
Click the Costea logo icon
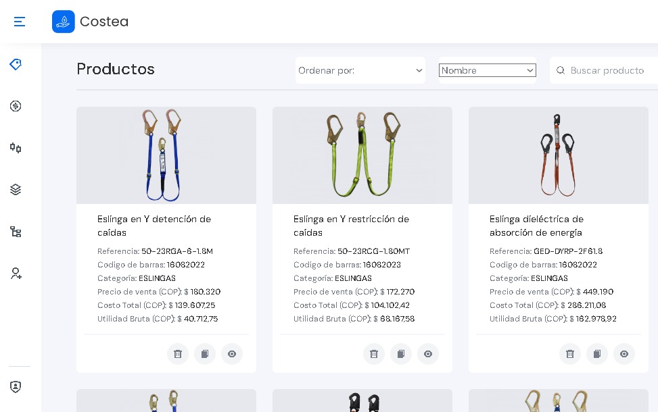pos(64,22)
